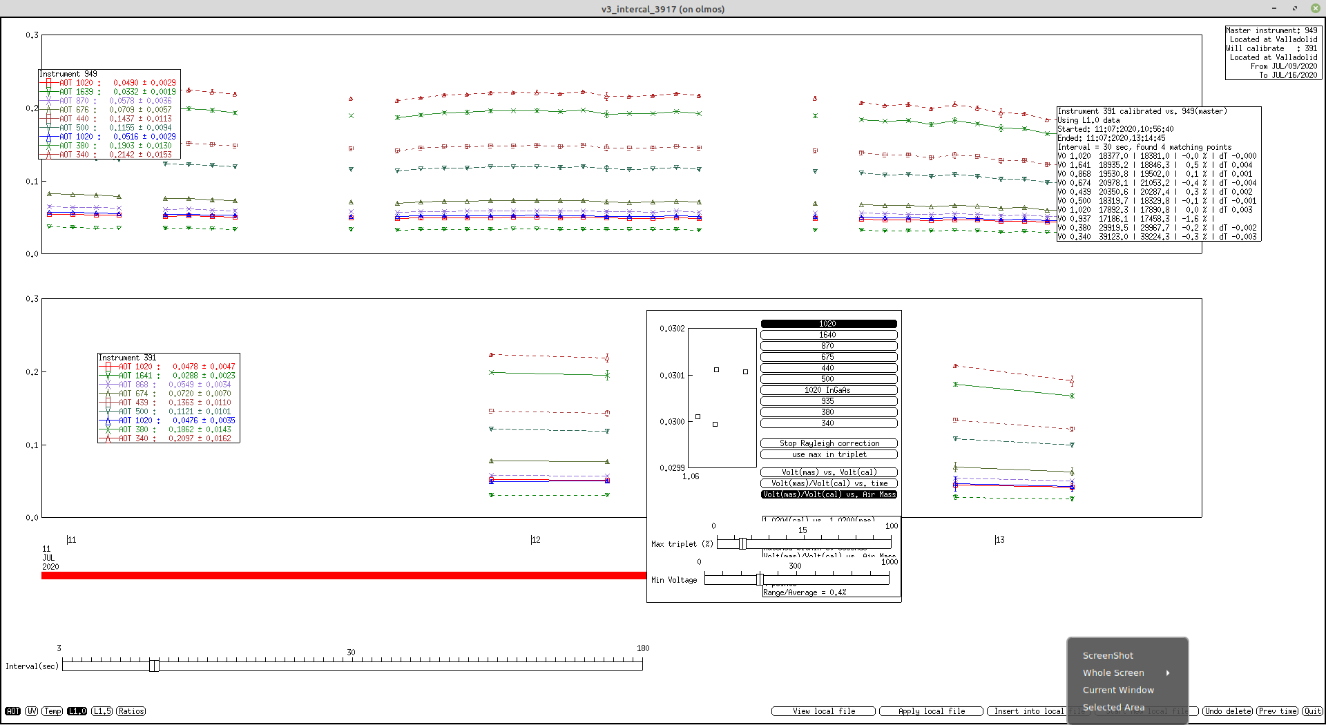Click the 'VO 1.641' calibration result row
This screenshot has height=725, width=1326.
coord(1155,165)
